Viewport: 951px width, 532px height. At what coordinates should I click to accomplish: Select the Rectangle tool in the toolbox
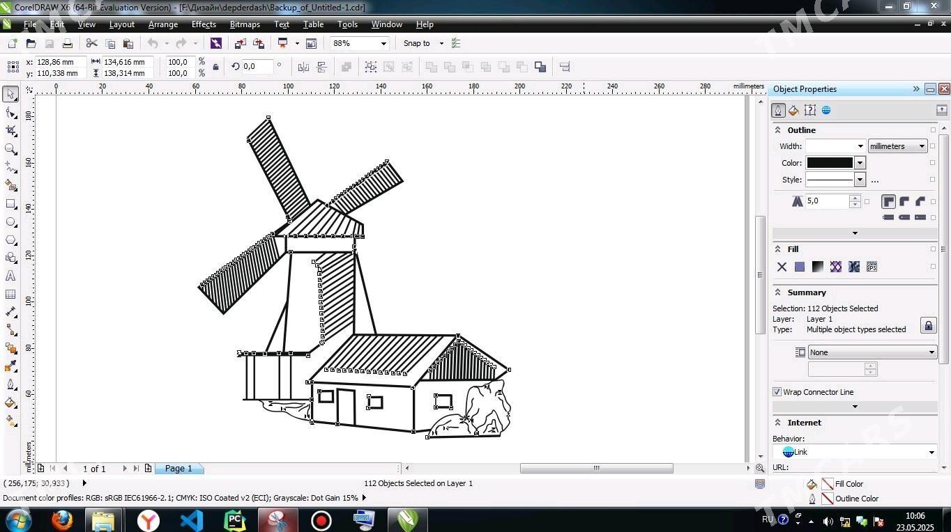tap(10, 204)
